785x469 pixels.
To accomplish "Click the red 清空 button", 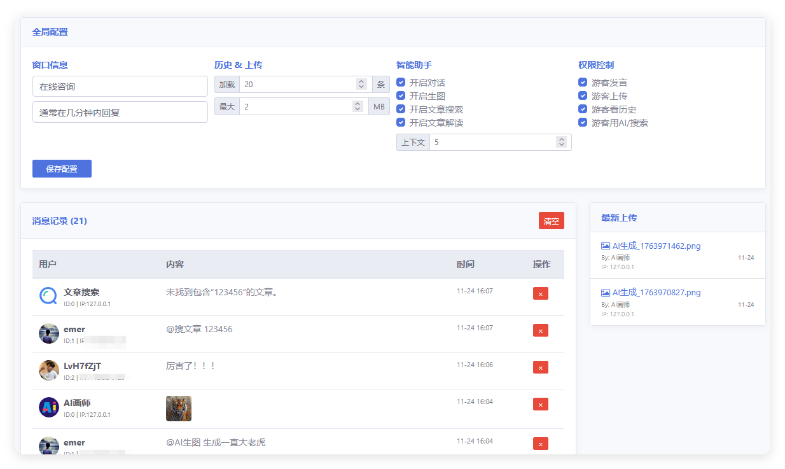I will click(551, 221).
